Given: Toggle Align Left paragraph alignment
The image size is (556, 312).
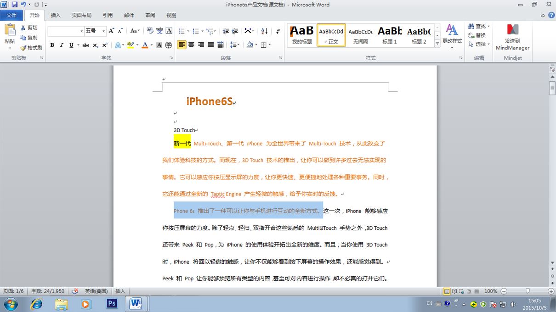Looking at the screenshot, I should pyautogui.click(x=182, y=45).
